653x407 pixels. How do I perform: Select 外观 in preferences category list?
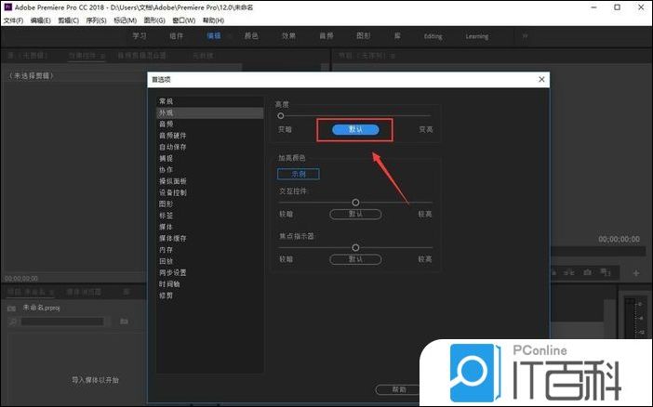209,112
